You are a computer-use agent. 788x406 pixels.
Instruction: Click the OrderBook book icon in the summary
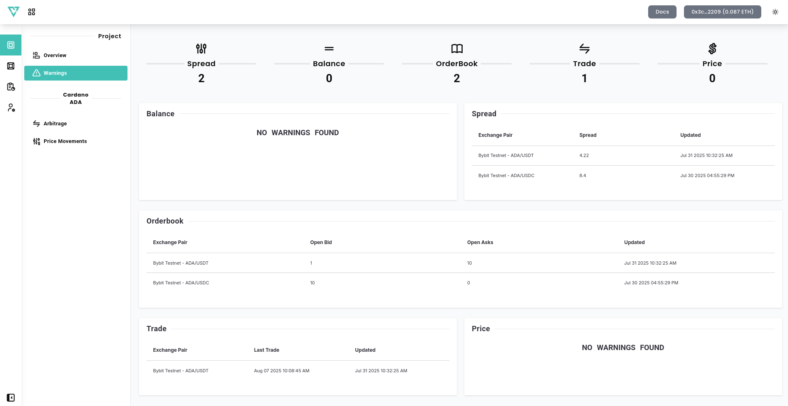pos(457,49)
